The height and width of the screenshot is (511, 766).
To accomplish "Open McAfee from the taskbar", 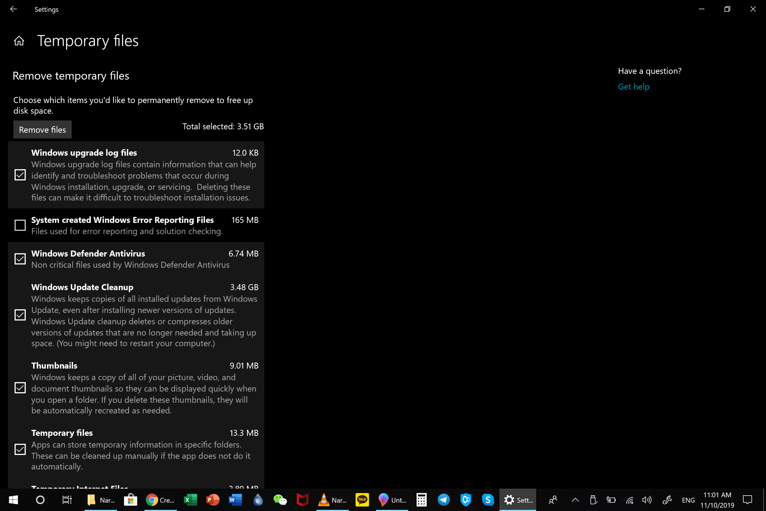I will click(303, 500).
